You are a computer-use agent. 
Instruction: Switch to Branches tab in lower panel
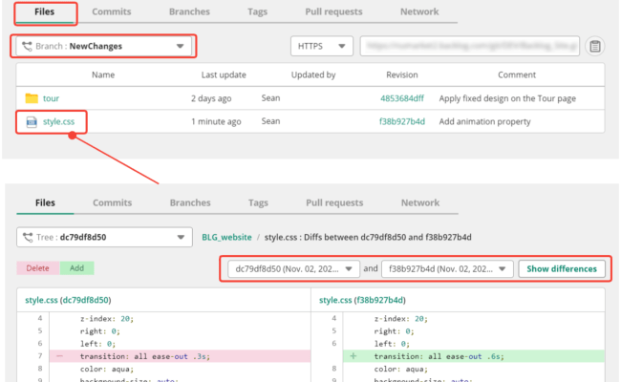(x=190, y=202)
